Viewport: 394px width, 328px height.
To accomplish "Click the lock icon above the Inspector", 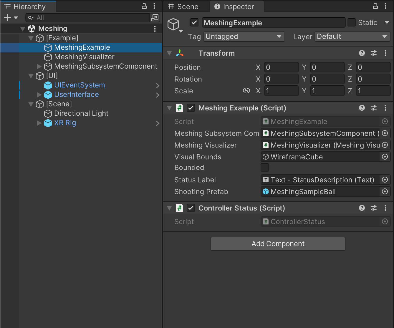I will point(375,6).
